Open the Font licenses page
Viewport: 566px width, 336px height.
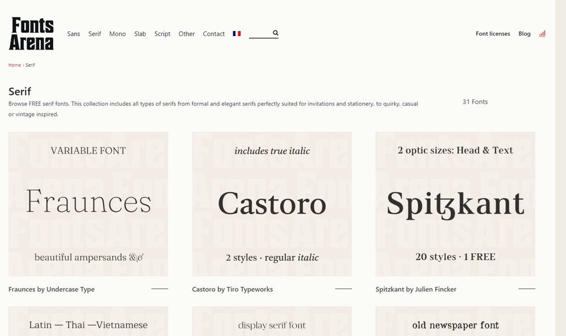click(492, 33)
